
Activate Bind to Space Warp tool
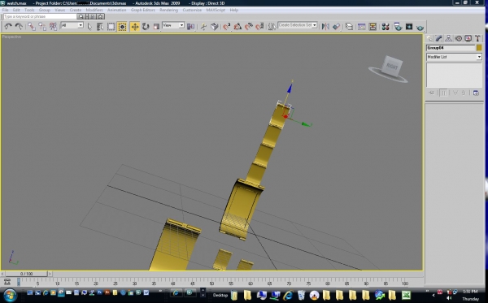pos(53,27)
